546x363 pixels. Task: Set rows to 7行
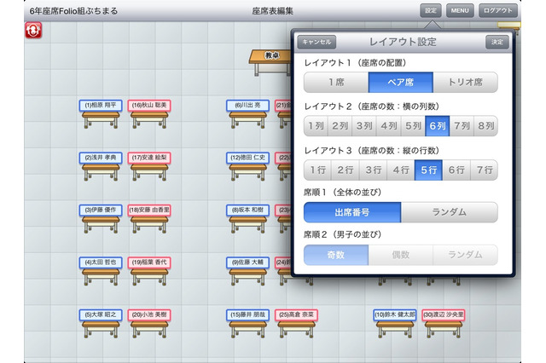[x=485, y=170]
